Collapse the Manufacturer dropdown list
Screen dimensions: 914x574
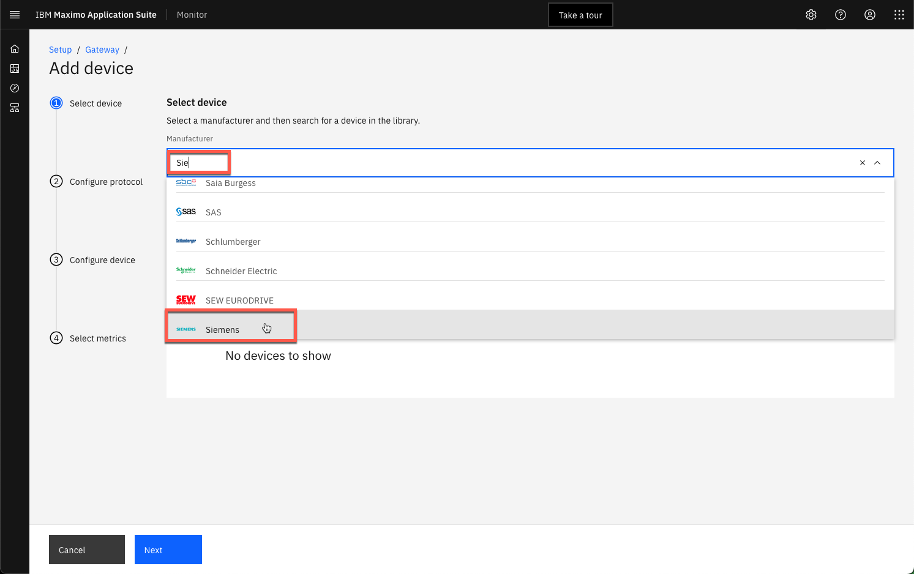coord(877,163)
